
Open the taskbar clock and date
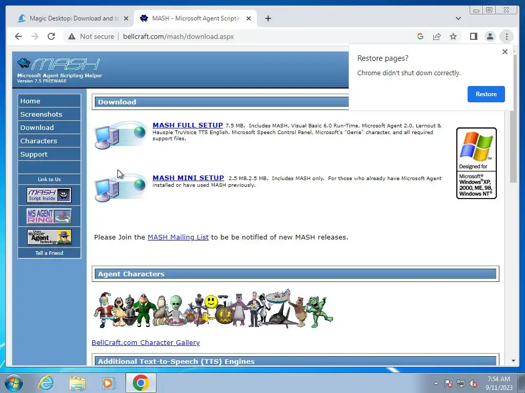click(499, 383)
